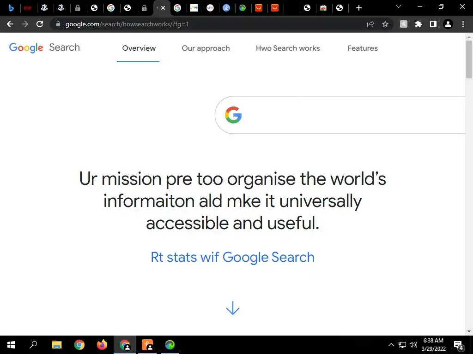This screenshot has height=354, width=473.
Task: Click the Google Search logo
Action: coord(44,47)
